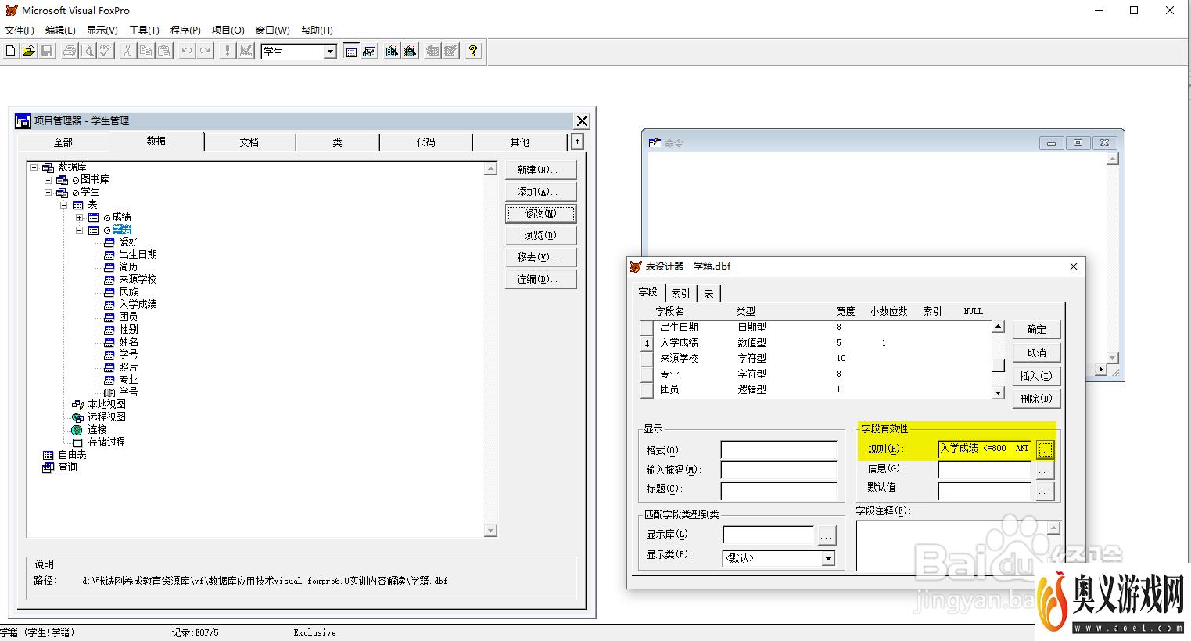
Task: Expand the 成绩 table node
Action: point(79,217)
